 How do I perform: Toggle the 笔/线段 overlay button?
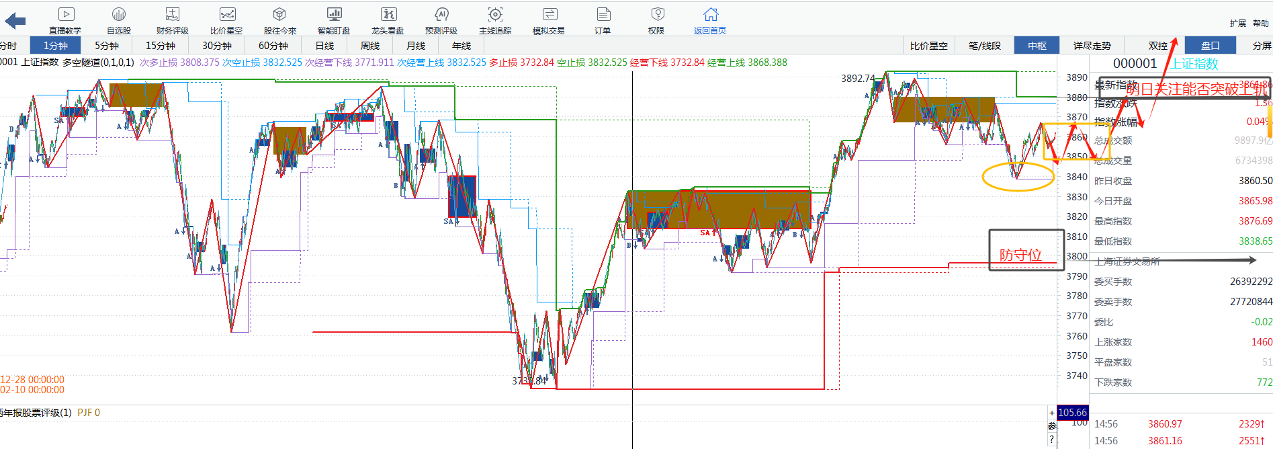coord(984,46)
